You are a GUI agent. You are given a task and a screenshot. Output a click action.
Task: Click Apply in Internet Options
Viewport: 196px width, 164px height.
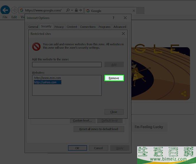click(119, 148)
